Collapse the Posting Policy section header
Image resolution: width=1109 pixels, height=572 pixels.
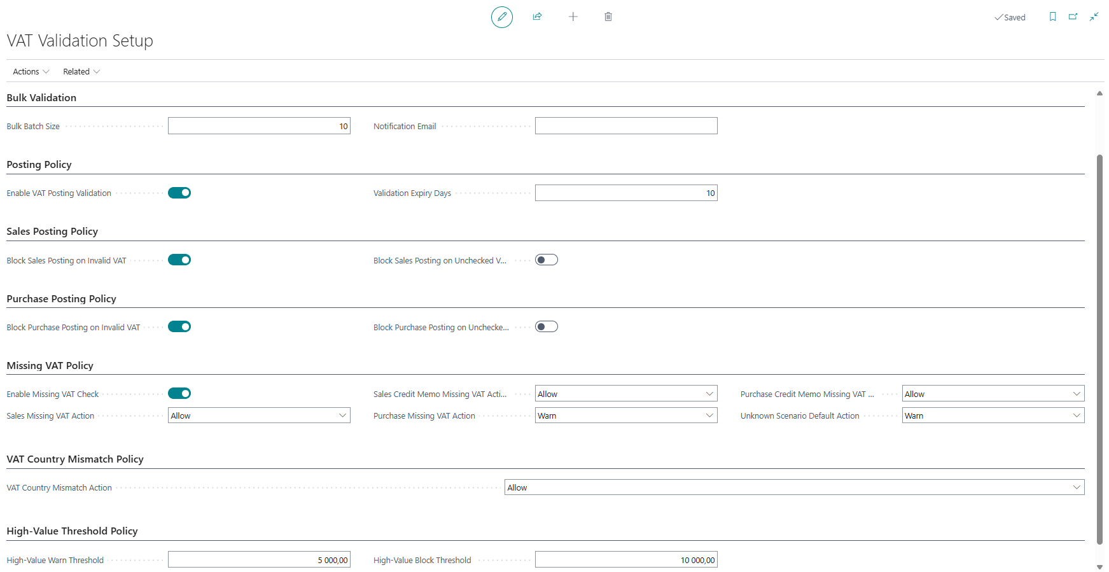pyautogui.click(x=39, y=165)
